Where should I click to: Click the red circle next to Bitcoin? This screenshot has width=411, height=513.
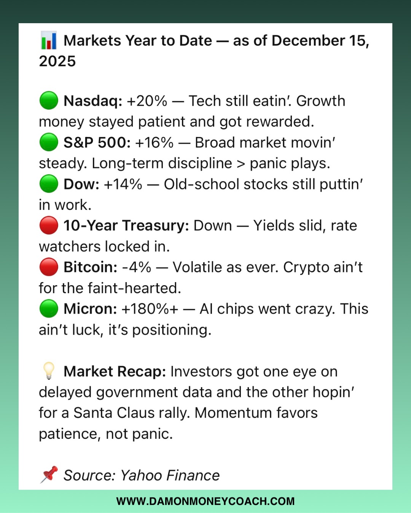pyautogui.click(x=49, y=267)
